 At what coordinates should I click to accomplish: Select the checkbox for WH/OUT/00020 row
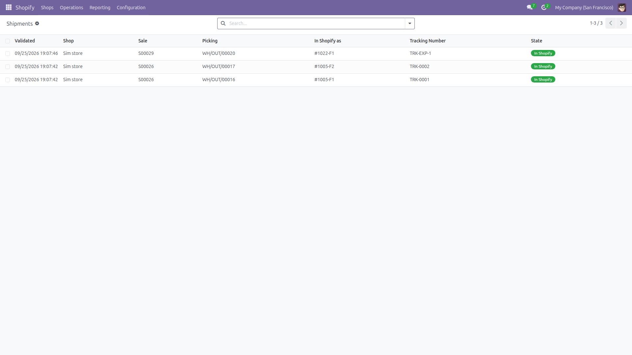8,54
